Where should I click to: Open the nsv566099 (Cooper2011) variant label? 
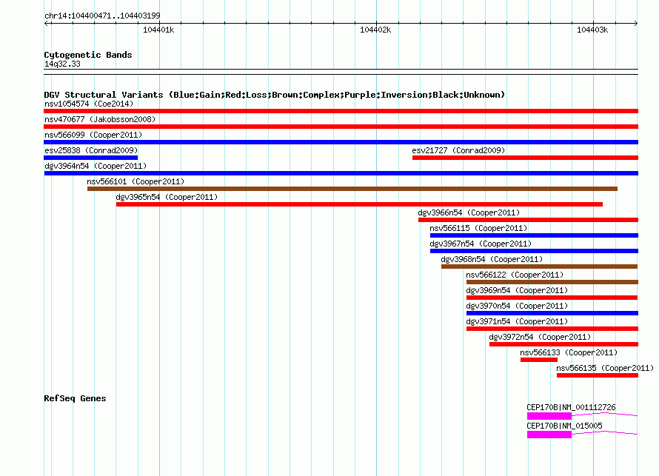pos(93,135)
